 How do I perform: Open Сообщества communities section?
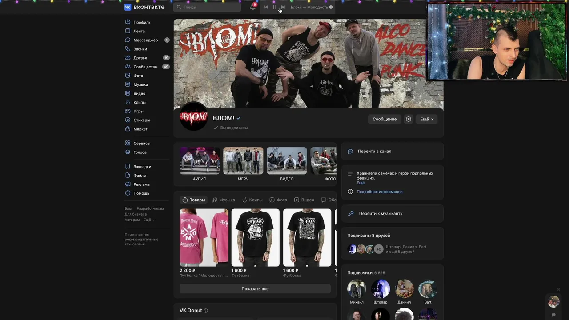[146, 67]
